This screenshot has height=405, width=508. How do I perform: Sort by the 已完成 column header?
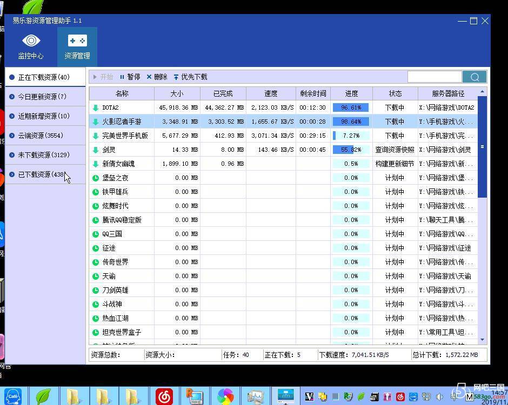pyautogui.click(x=223, y=93)
